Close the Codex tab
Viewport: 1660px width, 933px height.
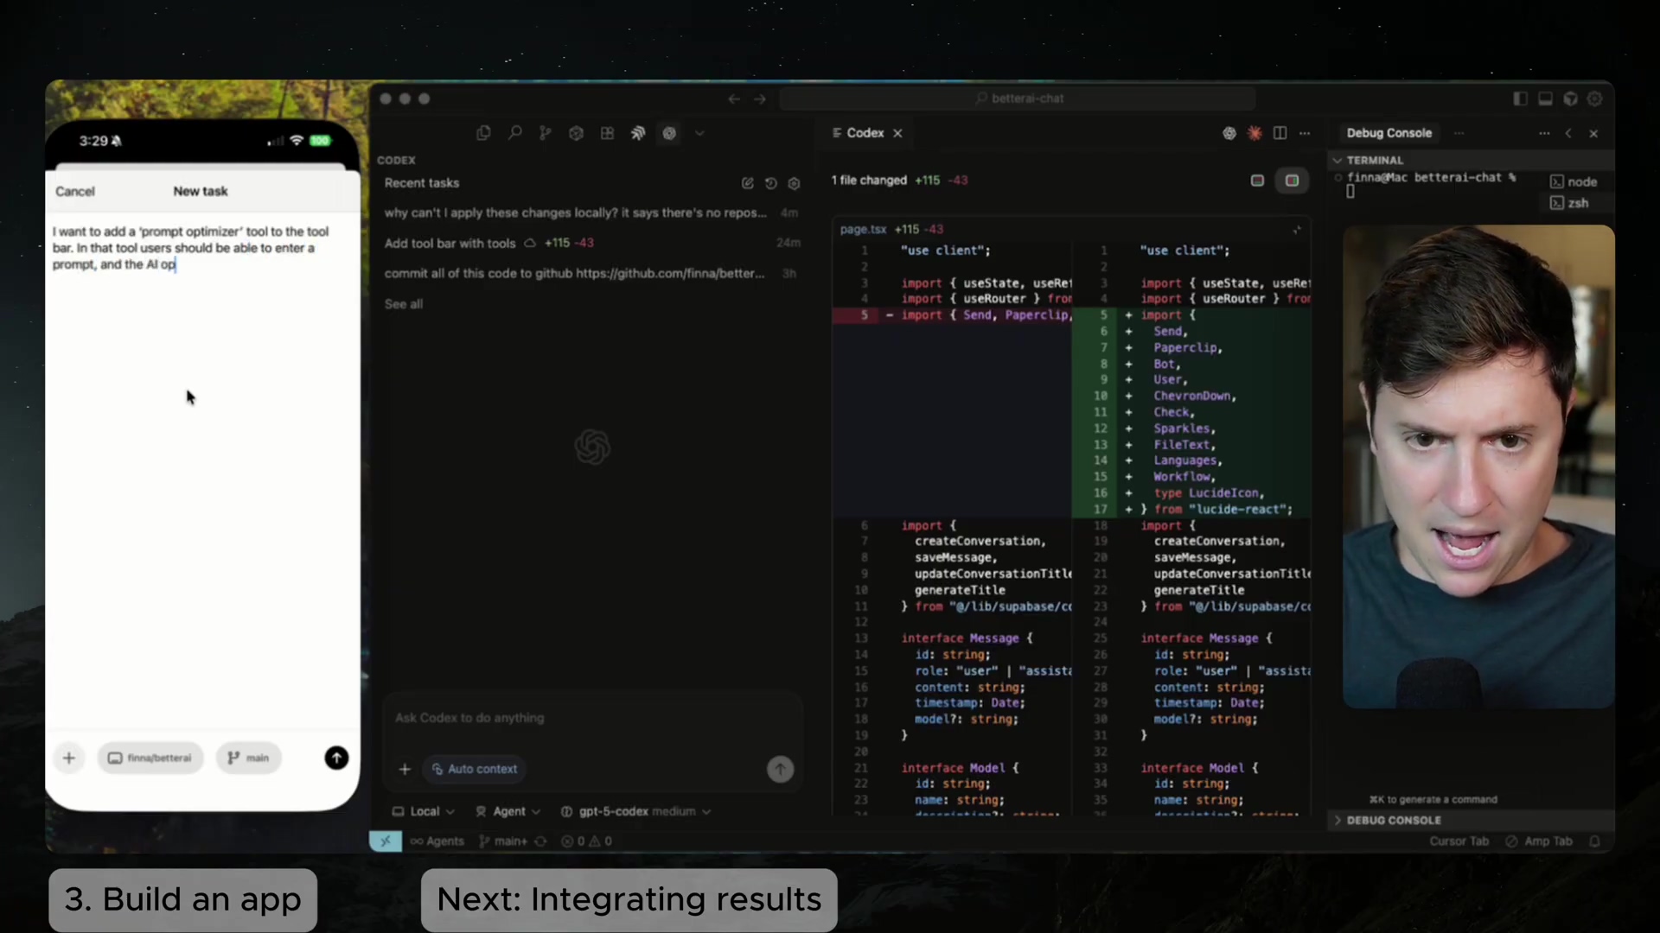pyautogui.click(x=897, y=133)
